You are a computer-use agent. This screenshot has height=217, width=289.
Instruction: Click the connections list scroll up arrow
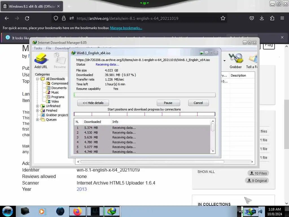(x=213, y=121)
